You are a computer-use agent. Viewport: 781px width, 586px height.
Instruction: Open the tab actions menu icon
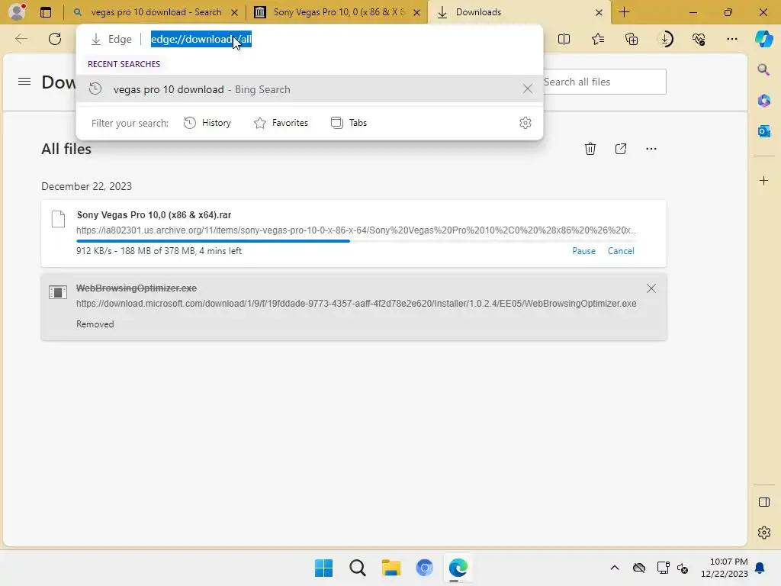[x=46, y=12]
